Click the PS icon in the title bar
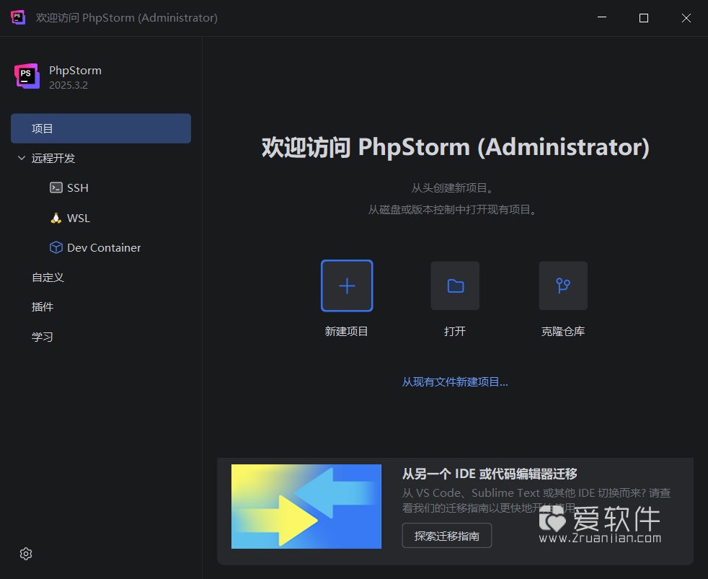 tap(17, 17)
